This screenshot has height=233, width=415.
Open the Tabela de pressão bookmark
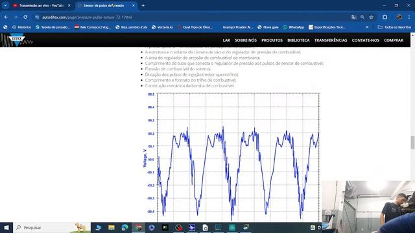[x=53, y=27]
